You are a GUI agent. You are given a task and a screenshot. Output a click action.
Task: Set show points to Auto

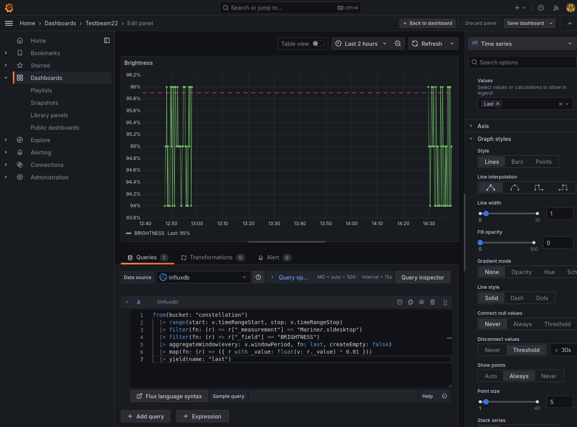click(x=491, y=376)
